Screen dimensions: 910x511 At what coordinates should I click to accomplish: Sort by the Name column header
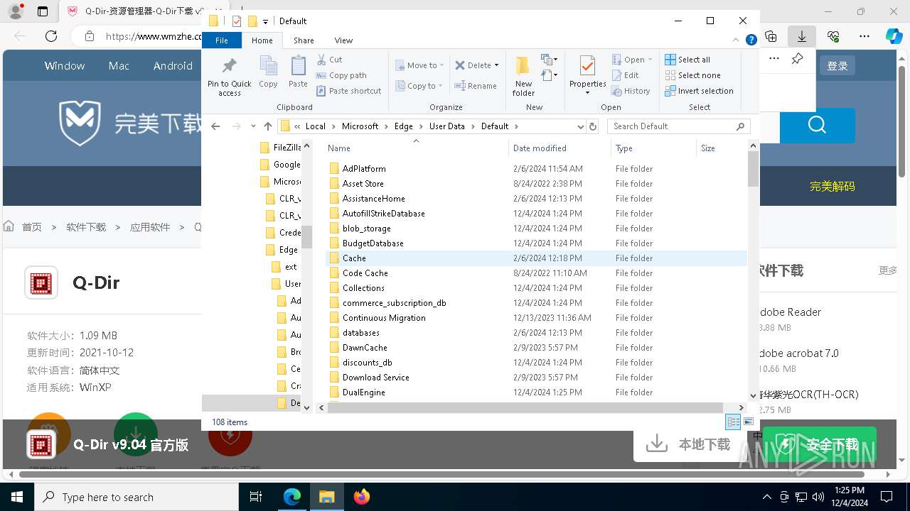click(x=416, y=148)
